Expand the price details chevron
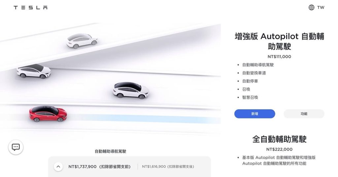This screenshot has height=177, width=338. click(58, 167)
